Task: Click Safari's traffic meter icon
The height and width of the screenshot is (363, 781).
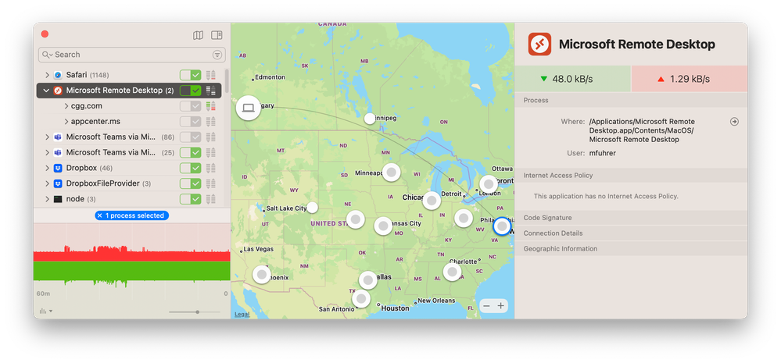Action: coord(211,75)
